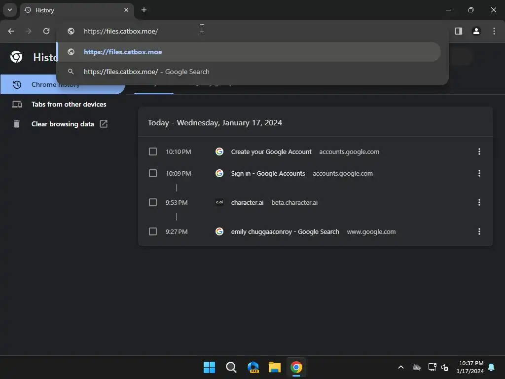Viewport: 505px width, 379px height.
Task: Open Create your Google Account history link
Action: click(x=271, y=152)
